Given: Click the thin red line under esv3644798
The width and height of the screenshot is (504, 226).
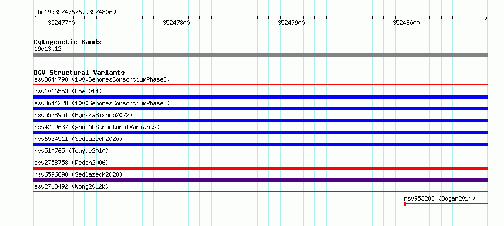Looking at the screenshot, I should (260, 85).
